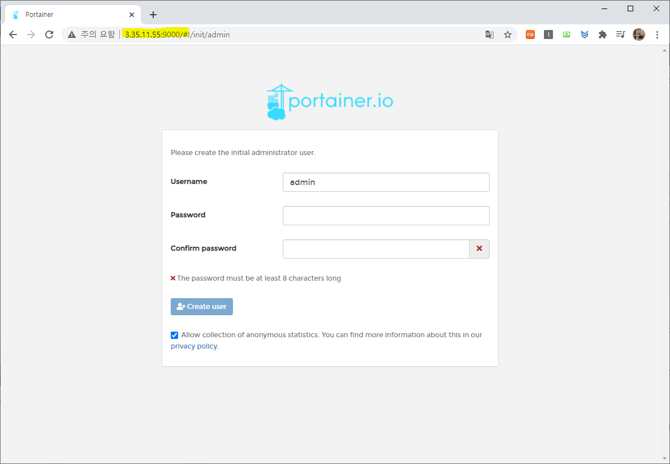Open the Extensions puzzle piece icon
This screenshot has height=464, width=670.
[603, 35]
